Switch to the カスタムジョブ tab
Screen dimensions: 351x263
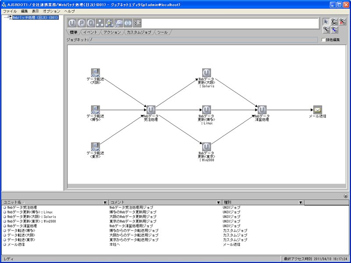[139, 32]
